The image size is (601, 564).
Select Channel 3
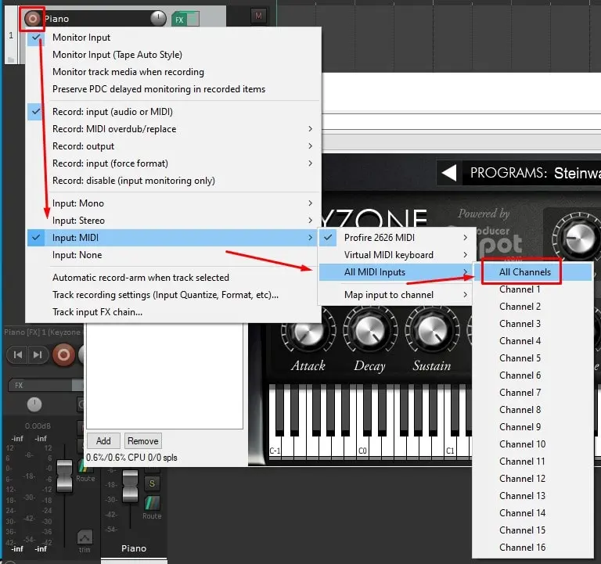[x=533, y=324]
